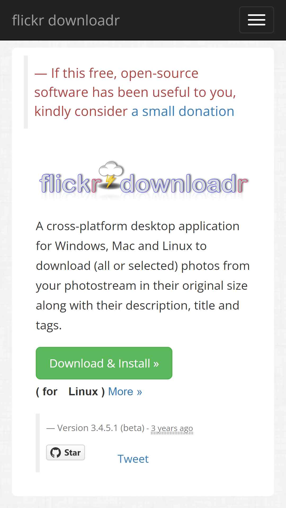The width and height of the screenshot is (286, 508).
Task: Open the hamburger navigation menu
Action: point(256,20)
